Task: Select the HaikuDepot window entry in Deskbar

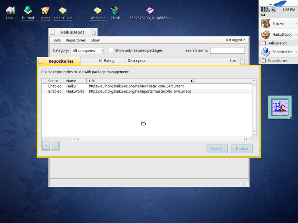Action: point(278,43)
